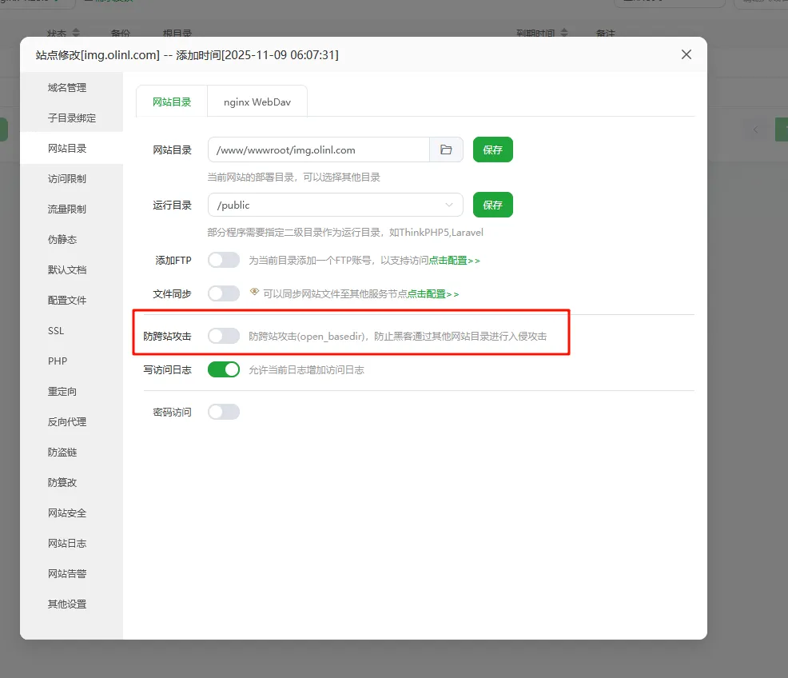The image size is (788, 678).
Task: Click the 网站目录 path input field
Action: coord(320,150)
